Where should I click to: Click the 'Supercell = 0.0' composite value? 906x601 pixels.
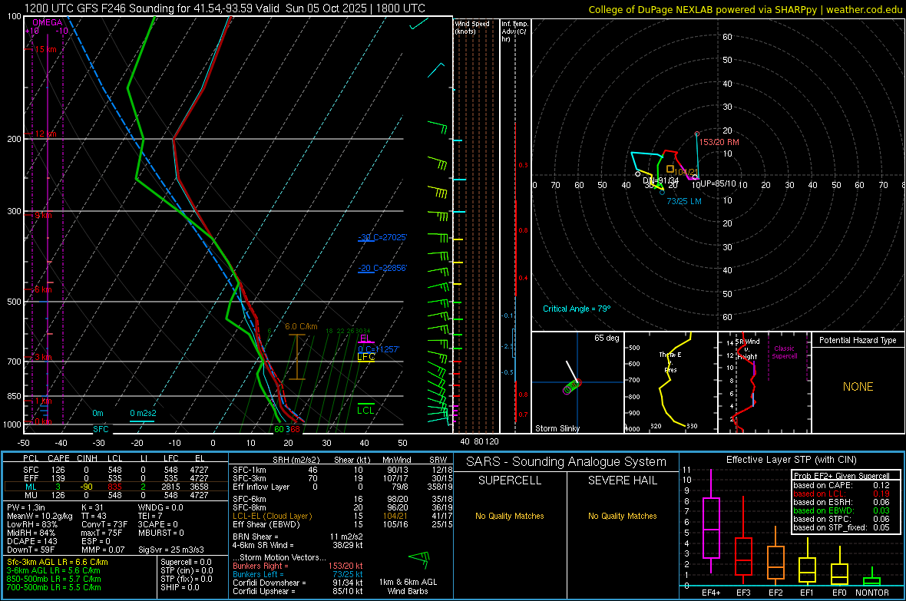click(x=186, y=562)
